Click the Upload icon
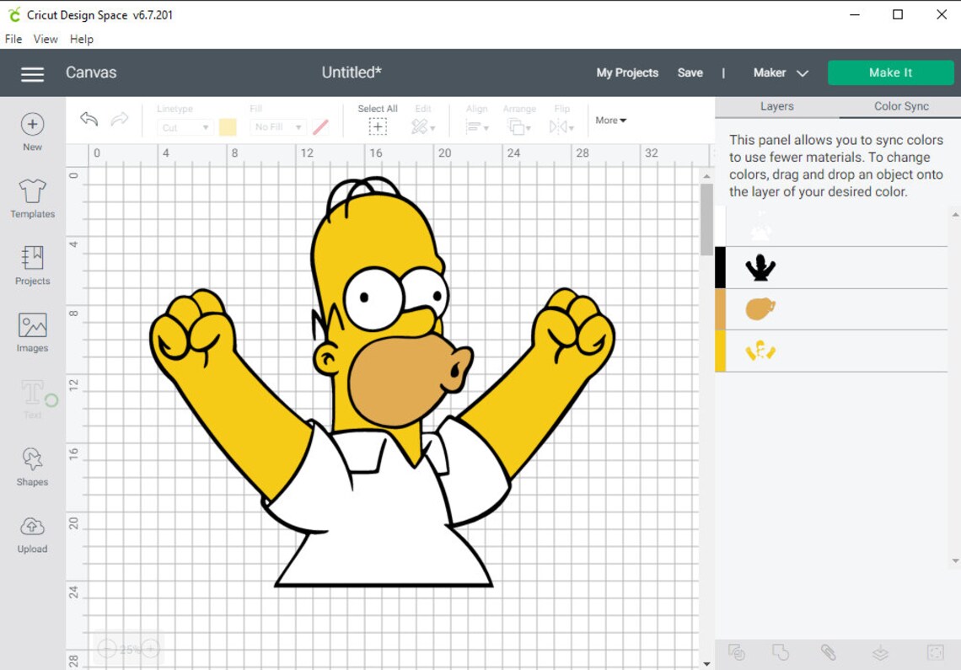 [33, 526]
